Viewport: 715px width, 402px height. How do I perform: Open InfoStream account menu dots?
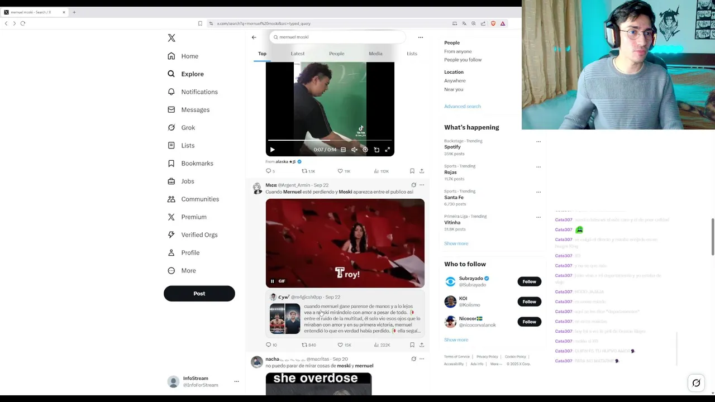tap(236, 381)
